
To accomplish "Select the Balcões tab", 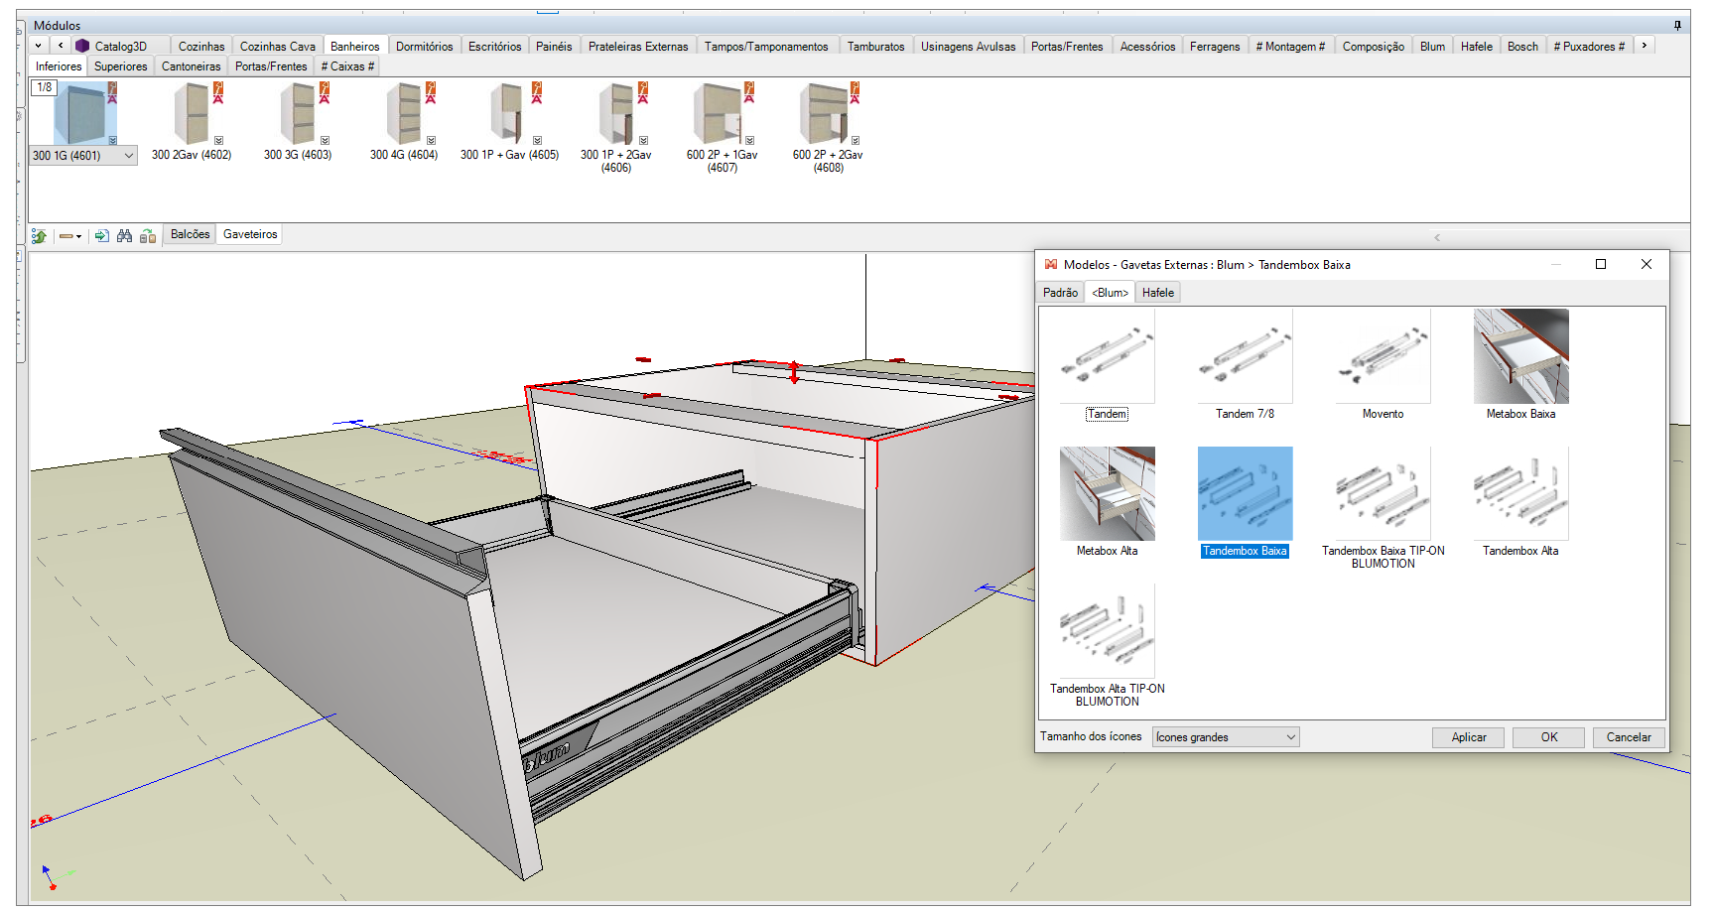I will click(x=190, y=234).
